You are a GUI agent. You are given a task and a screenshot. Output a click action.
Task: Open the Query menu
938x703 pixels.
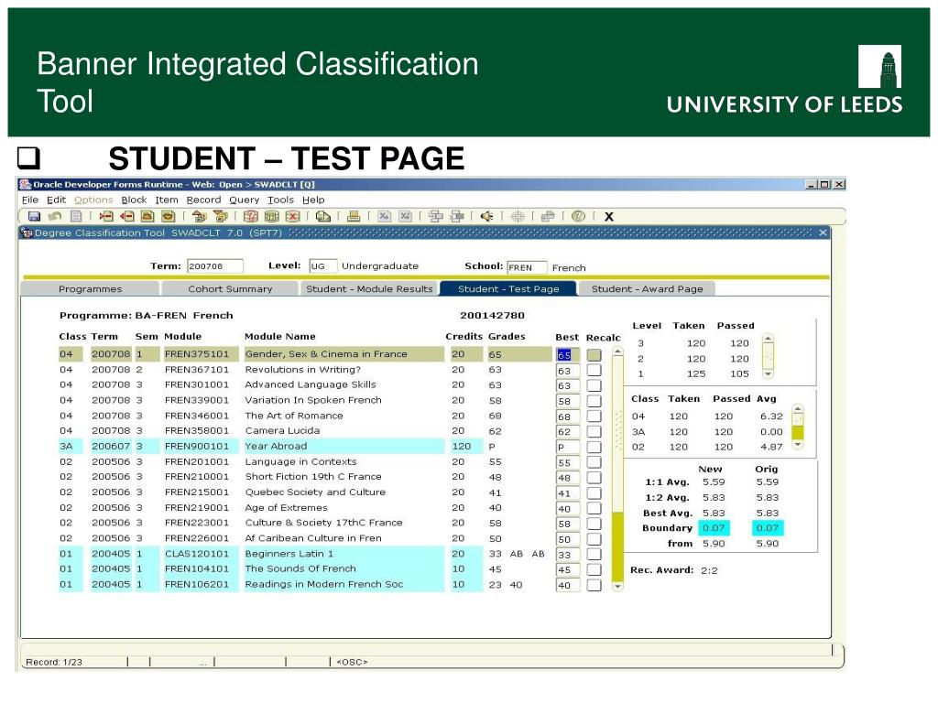[x=244, y=200]
